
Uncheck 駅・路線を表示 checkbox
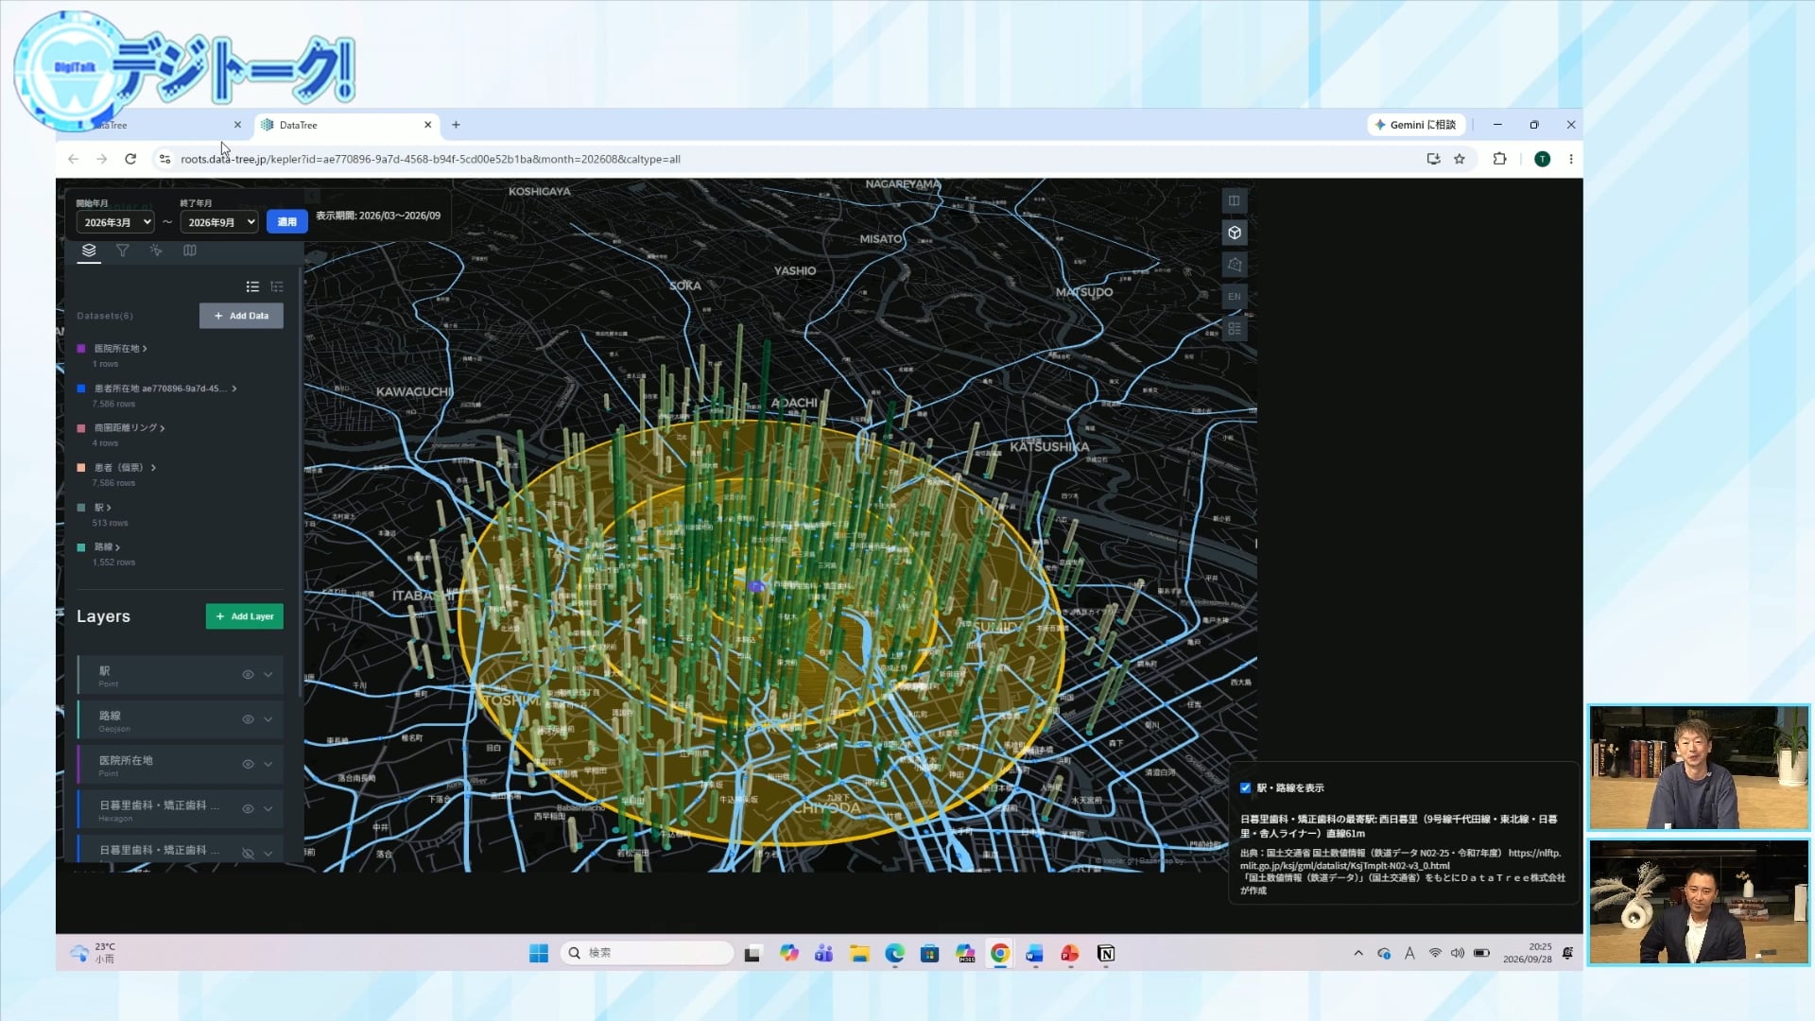[1245, 787]
